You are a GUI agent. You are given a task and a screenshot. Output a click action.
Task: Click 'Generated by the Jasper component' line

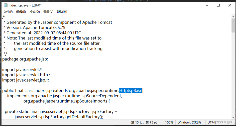click(x=58, y=22)
